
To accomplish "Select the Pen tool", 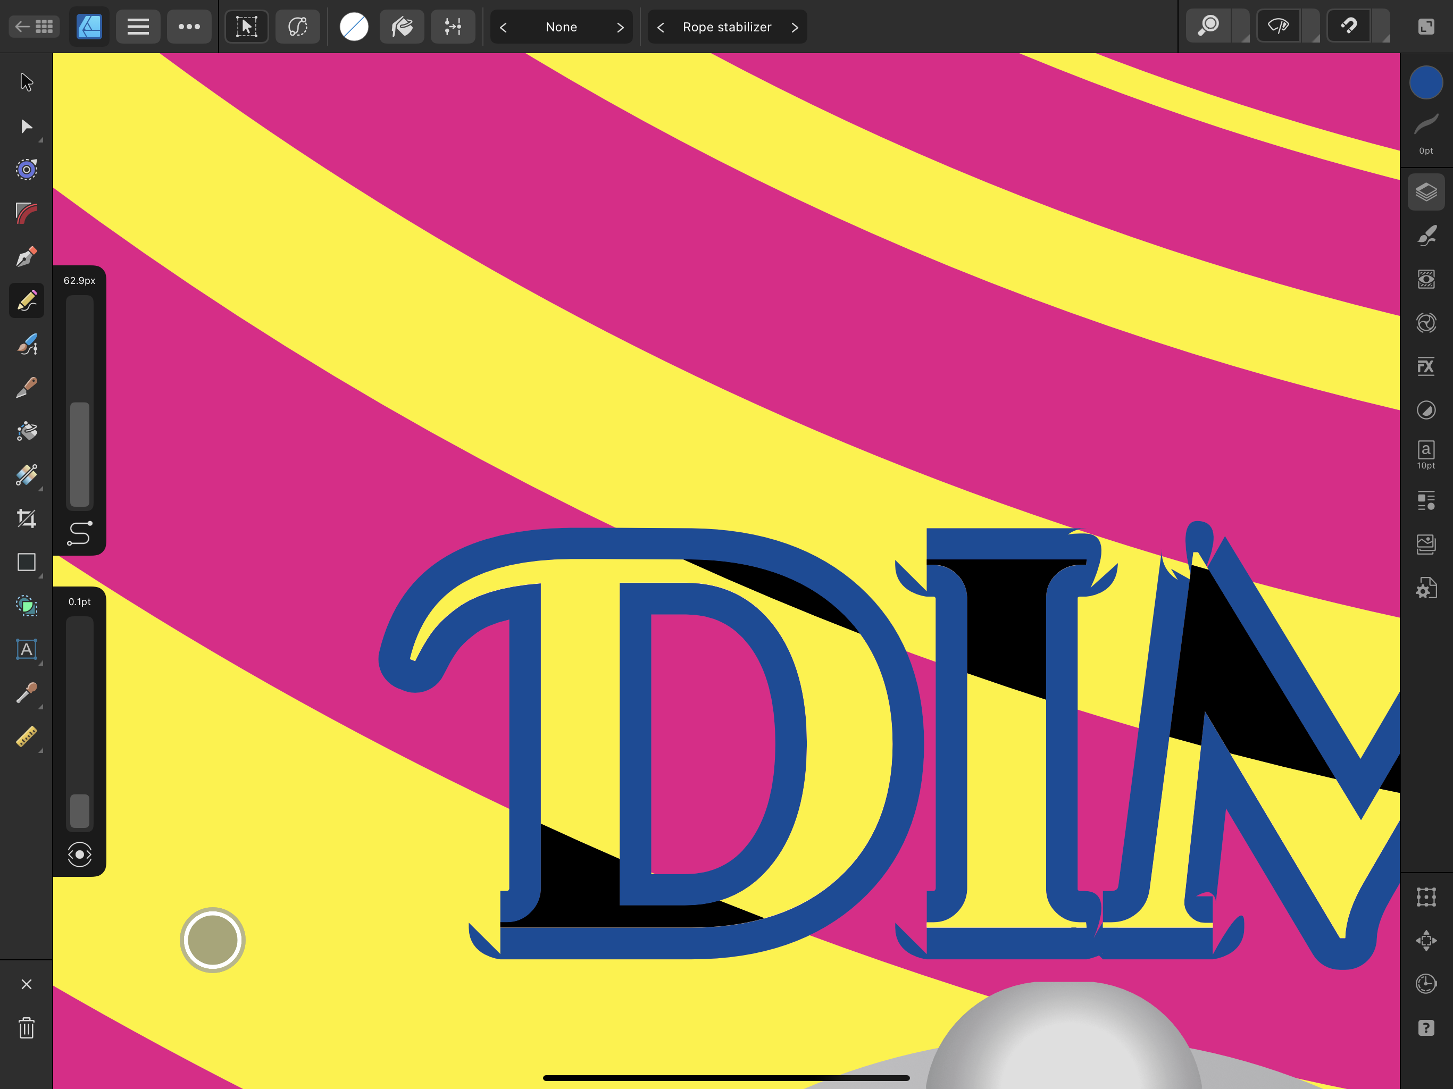I will (26, 257).
